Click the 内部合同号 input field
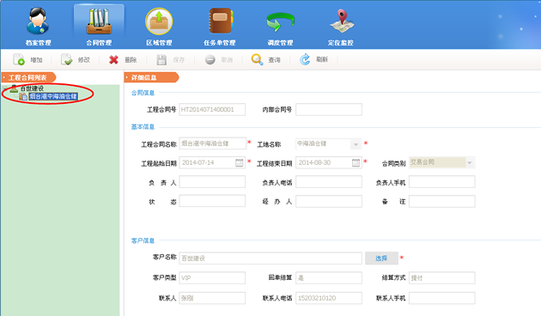Viewport: 541px width, 316px height. coord(329,109)
